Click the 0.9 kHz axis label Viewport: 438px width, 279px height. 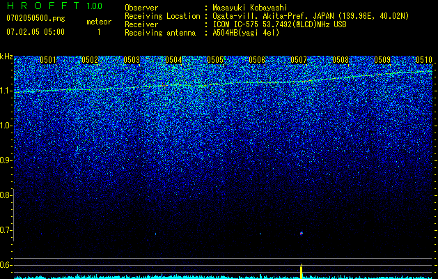click(x=6, y=160)
